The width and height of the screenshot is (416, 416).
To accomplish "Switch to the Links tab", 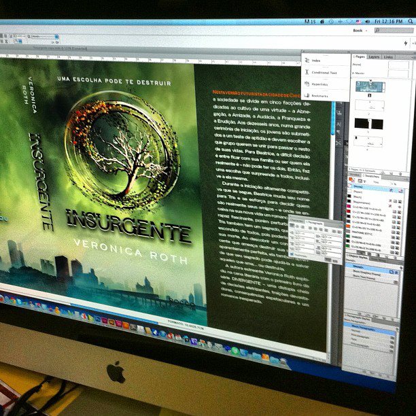I will [388, 57].
